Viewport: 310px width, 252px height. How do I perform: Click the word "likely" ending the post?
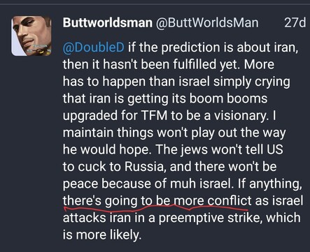125,235
